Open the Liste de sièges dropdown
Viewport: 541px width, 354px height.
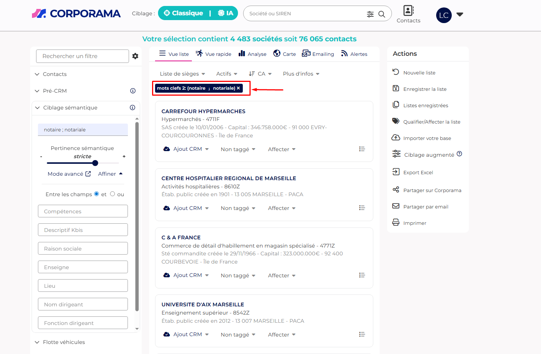[x=182, y=74]
